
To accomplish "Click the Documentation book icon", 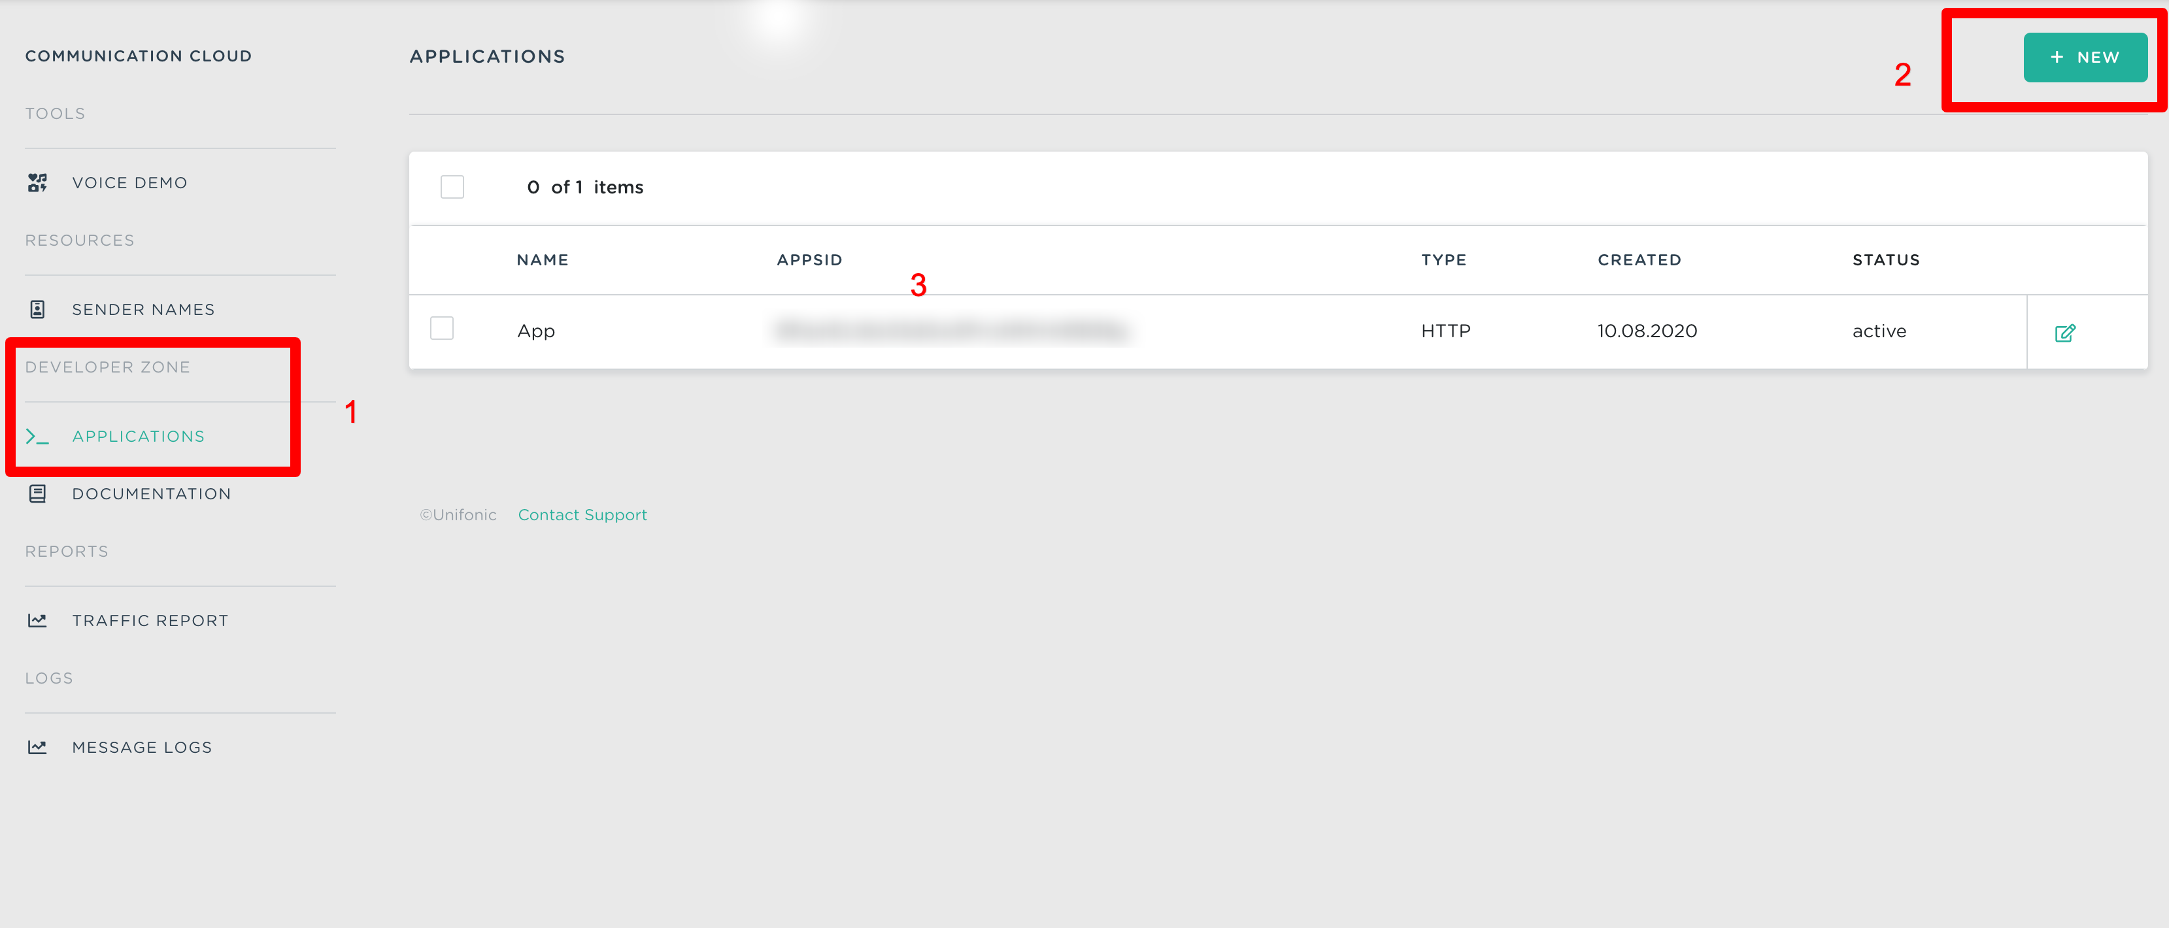I will 37,493.
